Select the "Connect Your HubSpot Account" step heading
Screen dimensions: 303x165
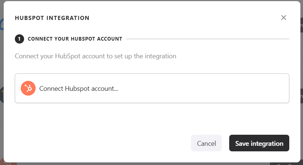75,39
